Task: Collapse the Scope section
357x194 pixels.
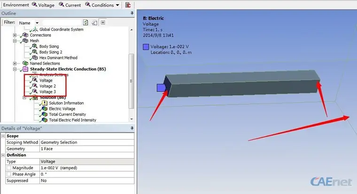Action: pos(3,136)
